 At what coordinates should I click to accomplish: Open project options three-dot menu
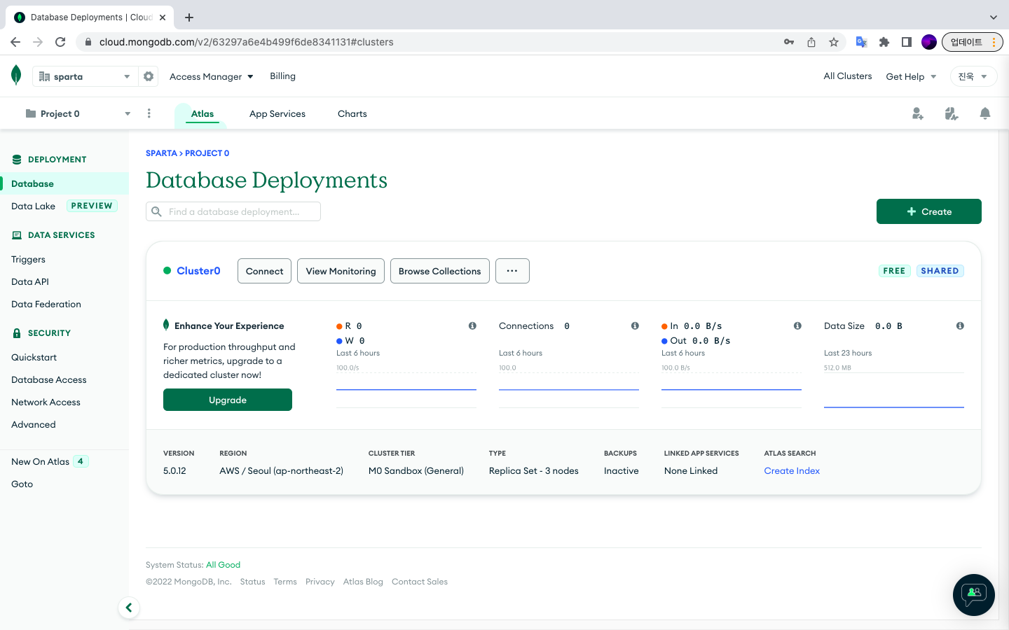149,113
